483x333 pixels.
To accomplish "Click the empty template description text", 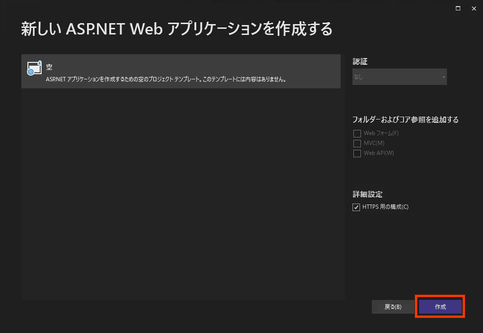I will pyautogui.click(x=166, y=79).
